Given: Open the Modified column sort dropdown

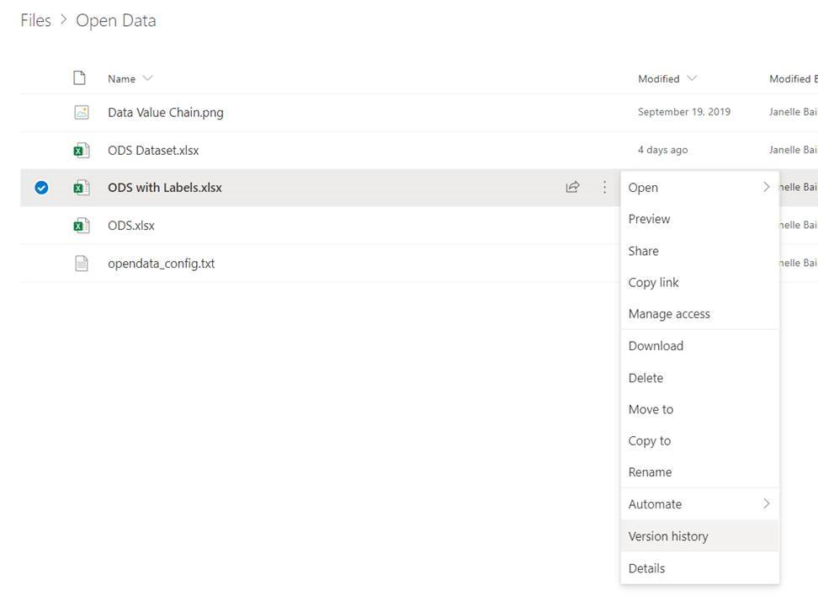Looking at the screenshot, I should pyautogui.click(x=692, y=78).
